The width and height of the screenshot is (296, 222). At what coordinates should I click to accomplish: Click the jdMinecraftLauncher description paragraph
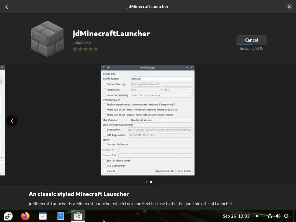(130, 204)
